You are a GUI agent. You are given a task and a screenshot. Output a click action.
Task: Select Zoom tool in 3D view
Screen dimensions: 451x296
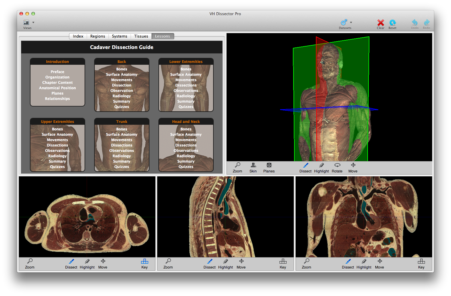(x=238, y=167)
